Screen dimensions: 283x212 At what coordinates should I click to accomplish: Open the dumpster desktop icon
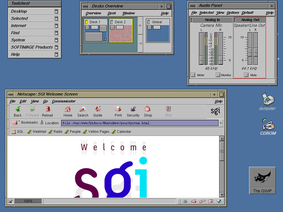click(267, 100)
